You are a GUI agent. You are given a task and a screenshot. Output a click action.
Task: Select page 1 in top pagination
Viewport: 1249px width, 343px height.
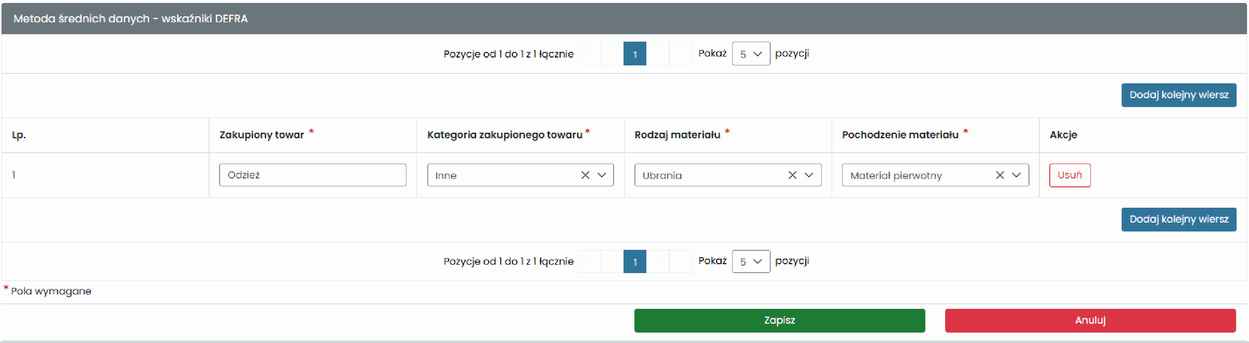point(635,54)
